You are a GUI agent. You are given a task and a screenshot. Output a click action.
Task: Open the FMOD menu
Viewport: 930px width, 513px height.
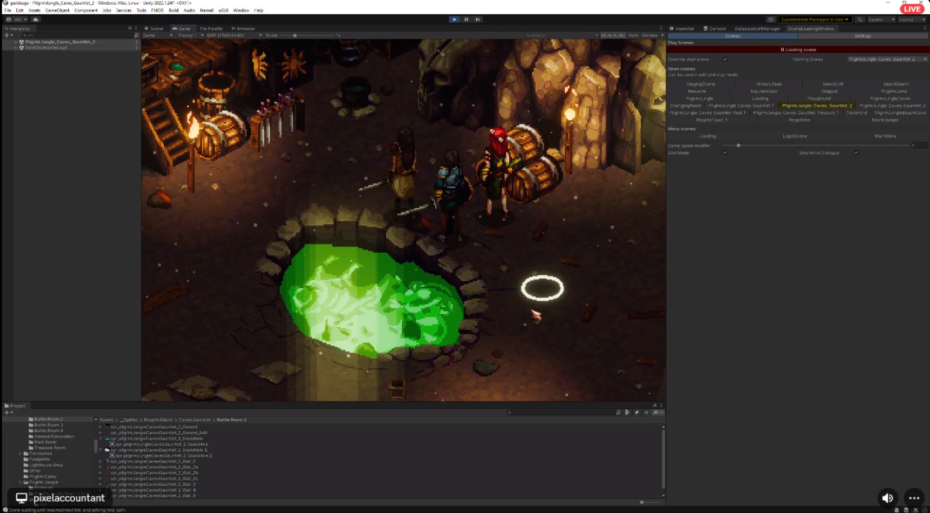point(157,10)
